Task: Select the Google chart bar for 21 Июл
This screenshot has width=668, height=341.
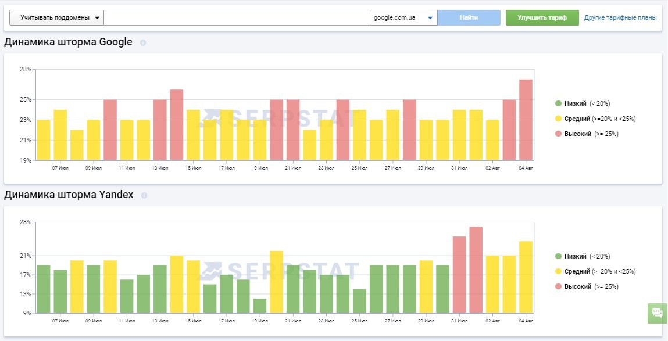Action: pyautogui.click(x=293, y=130)
